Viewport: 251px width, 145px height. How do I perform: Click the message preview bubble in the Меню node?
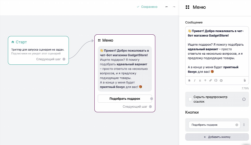(125, 69)
